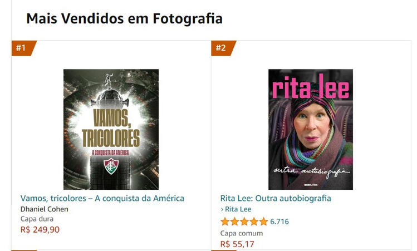Click the Dhaniel Cohen author name

tap(45, 209)
